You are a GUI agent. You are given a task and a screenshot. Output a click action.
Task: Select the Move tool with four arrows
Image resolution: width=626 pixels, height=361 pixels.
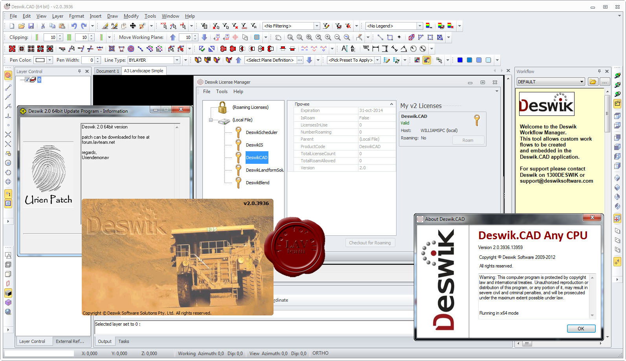pyautogui.click(x=133, y=26)
